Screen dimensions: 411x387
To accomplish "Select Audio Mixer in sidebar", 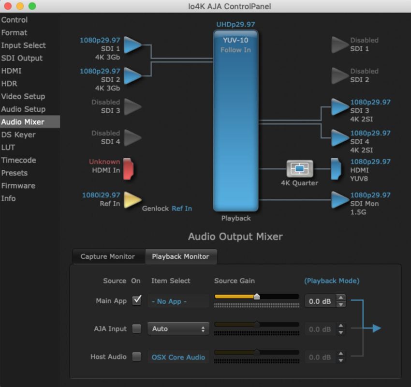I will [30, 122].
